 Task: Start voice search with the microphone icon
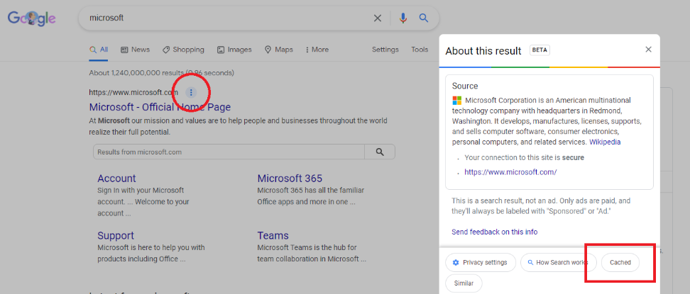[403, 18]
